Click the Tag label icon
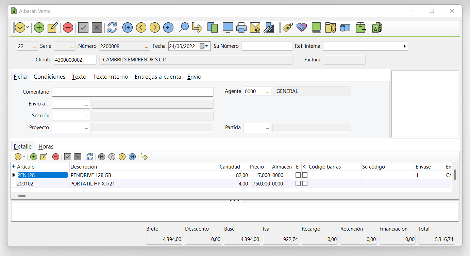Viewport: 470px width, 256px height. [288, 27]
